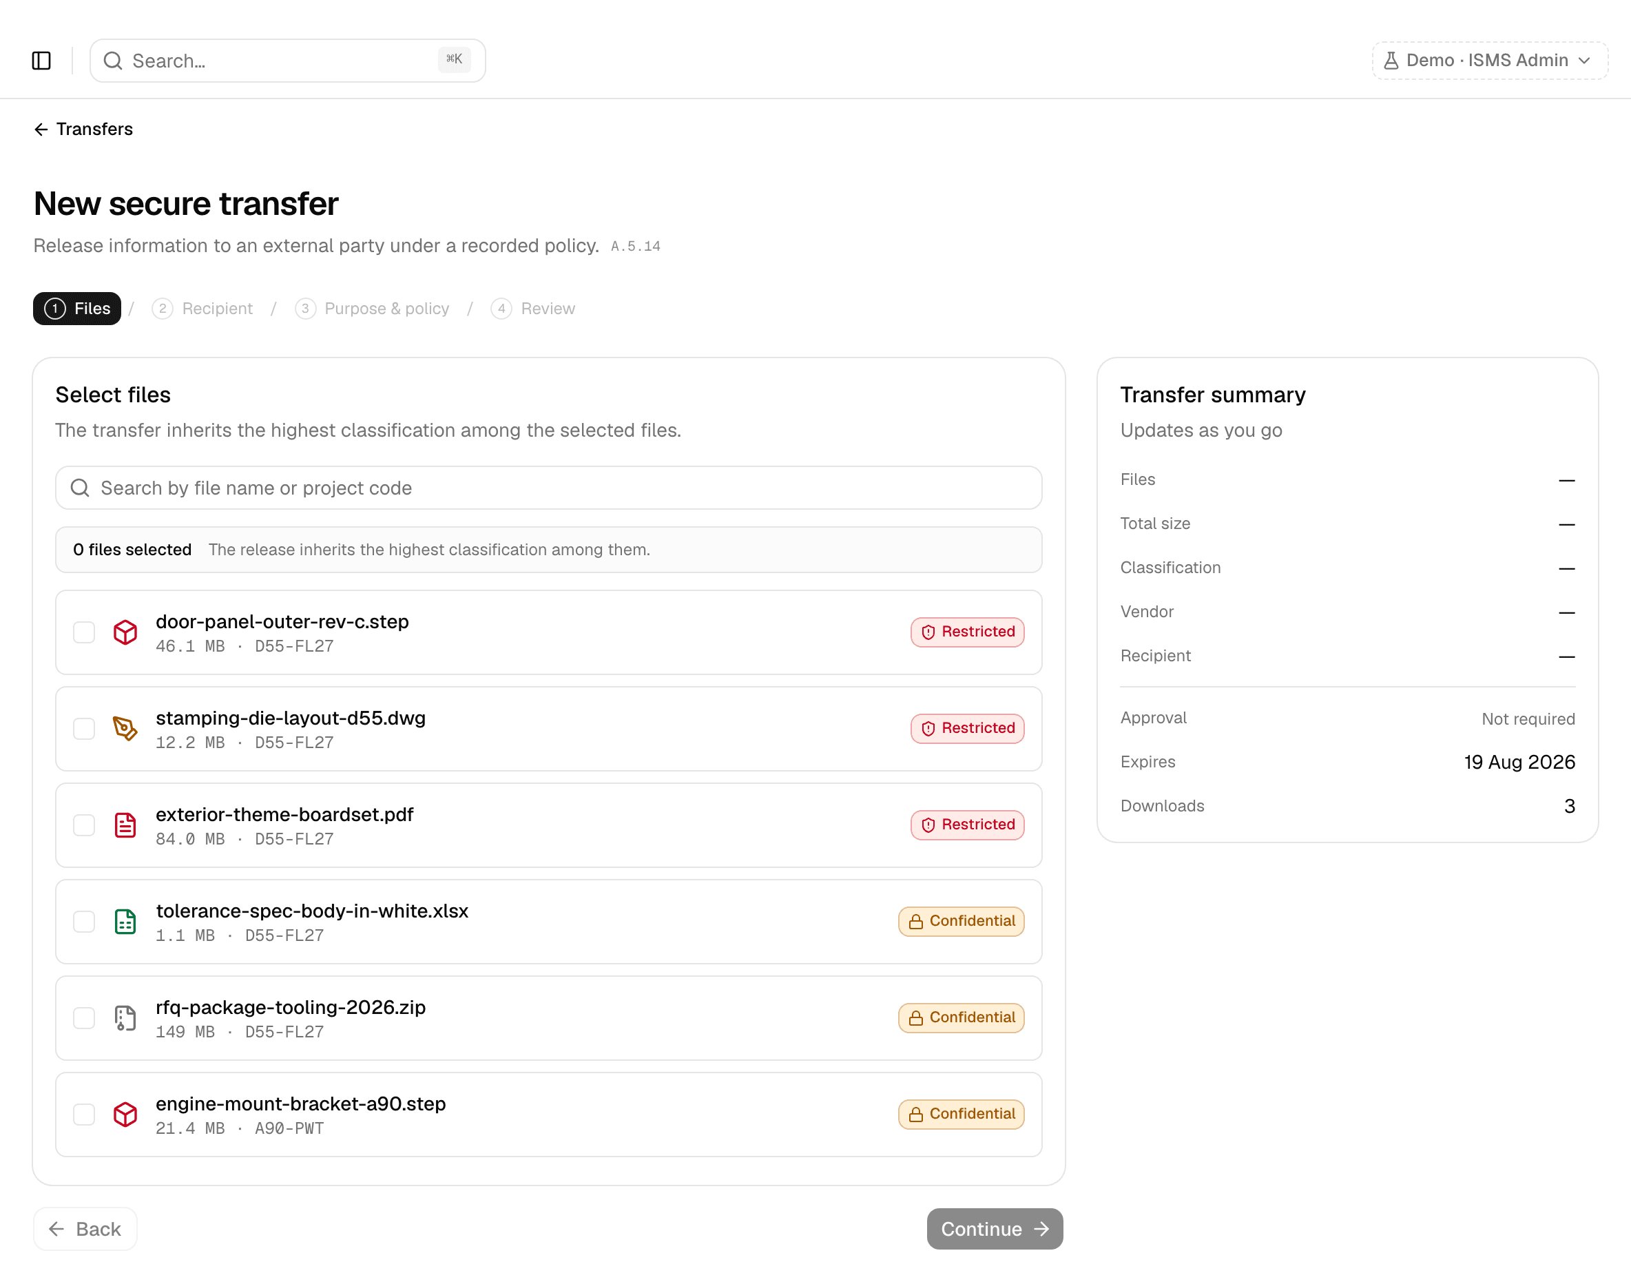Click the flask icon beside Demo
The image size is (1631, 1284).
coord(1391,60)
